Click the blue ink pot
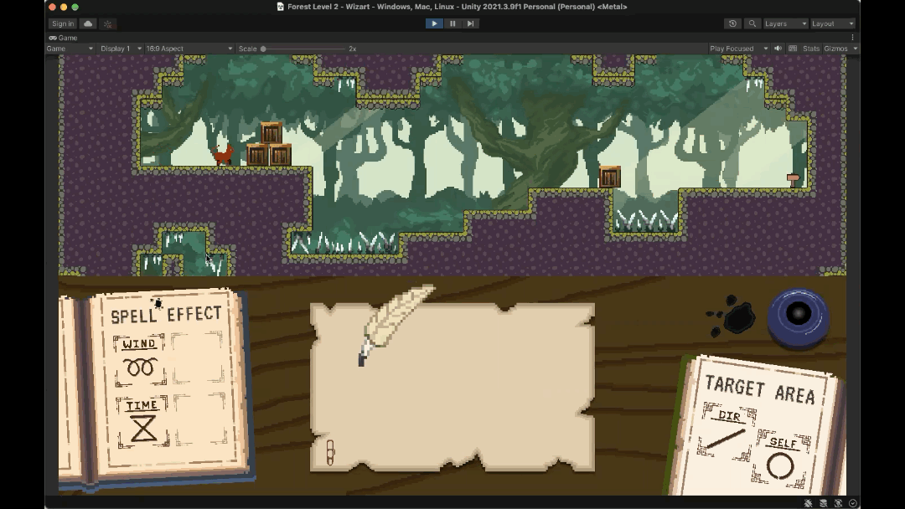This screenshot has height=509, width=905. click(799, 317)
